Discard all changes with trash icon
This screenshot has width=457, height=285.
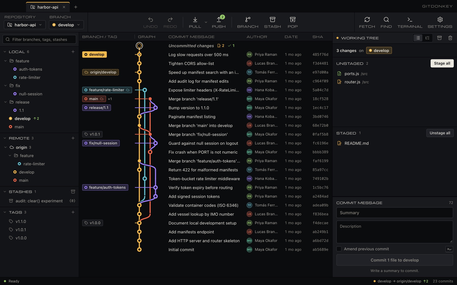click(450, 38)
